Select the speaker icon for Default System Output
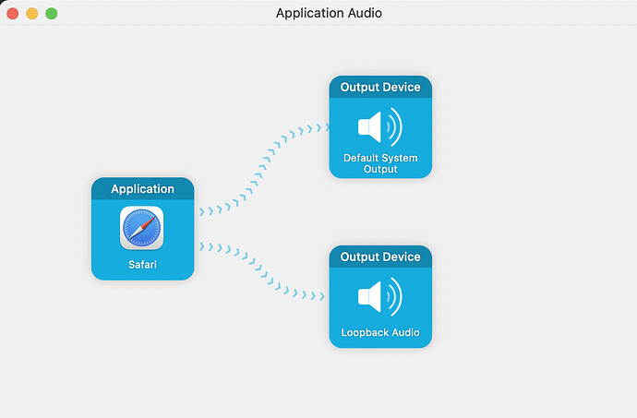This screenshot has height=418, width=637. click(379, 125)
